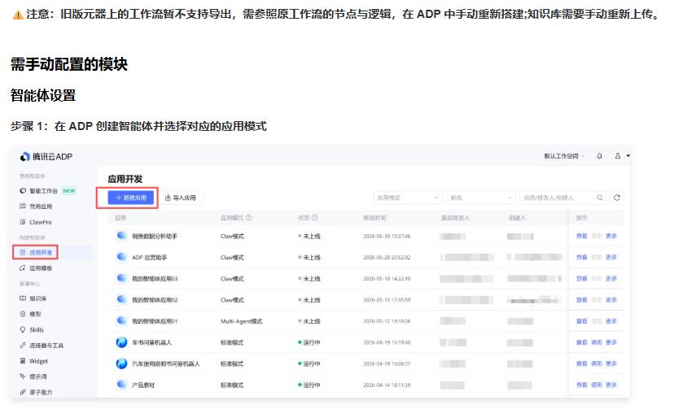This screenshot has height=409, width=674.
Task: Expand the 默认工作空间 workspace selector
Action: [x=564, y=156]
